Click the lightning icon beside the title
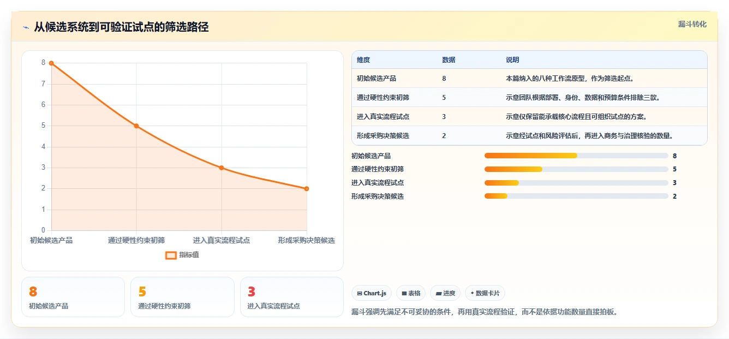 point(26,27)
